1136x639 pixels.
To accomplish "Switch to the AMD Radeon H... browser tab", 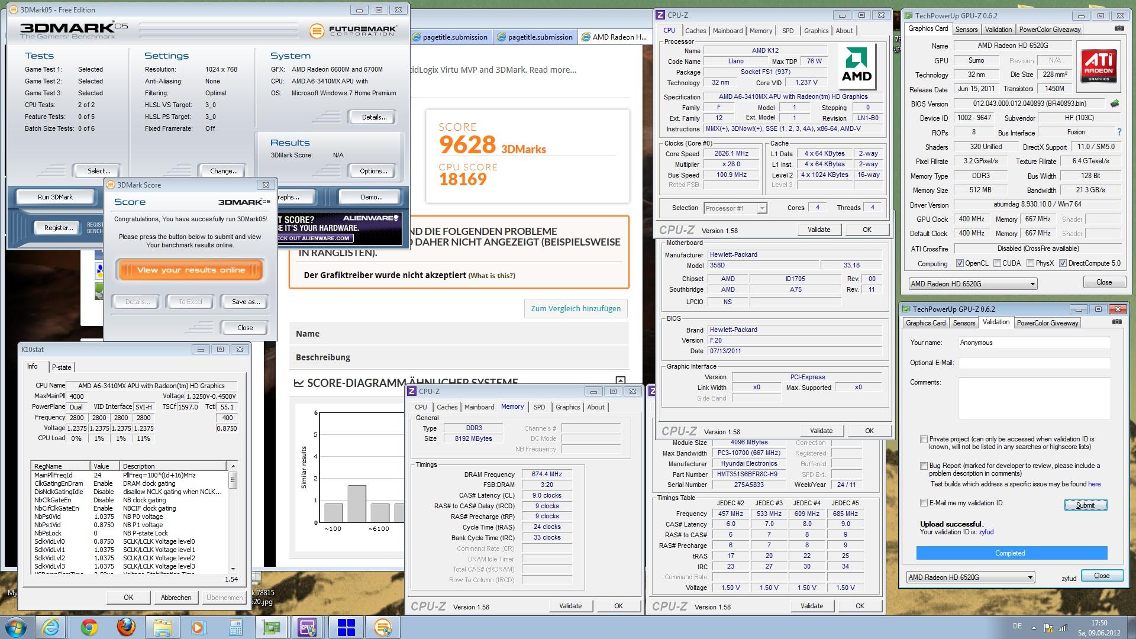I will [x=615, y=37].
